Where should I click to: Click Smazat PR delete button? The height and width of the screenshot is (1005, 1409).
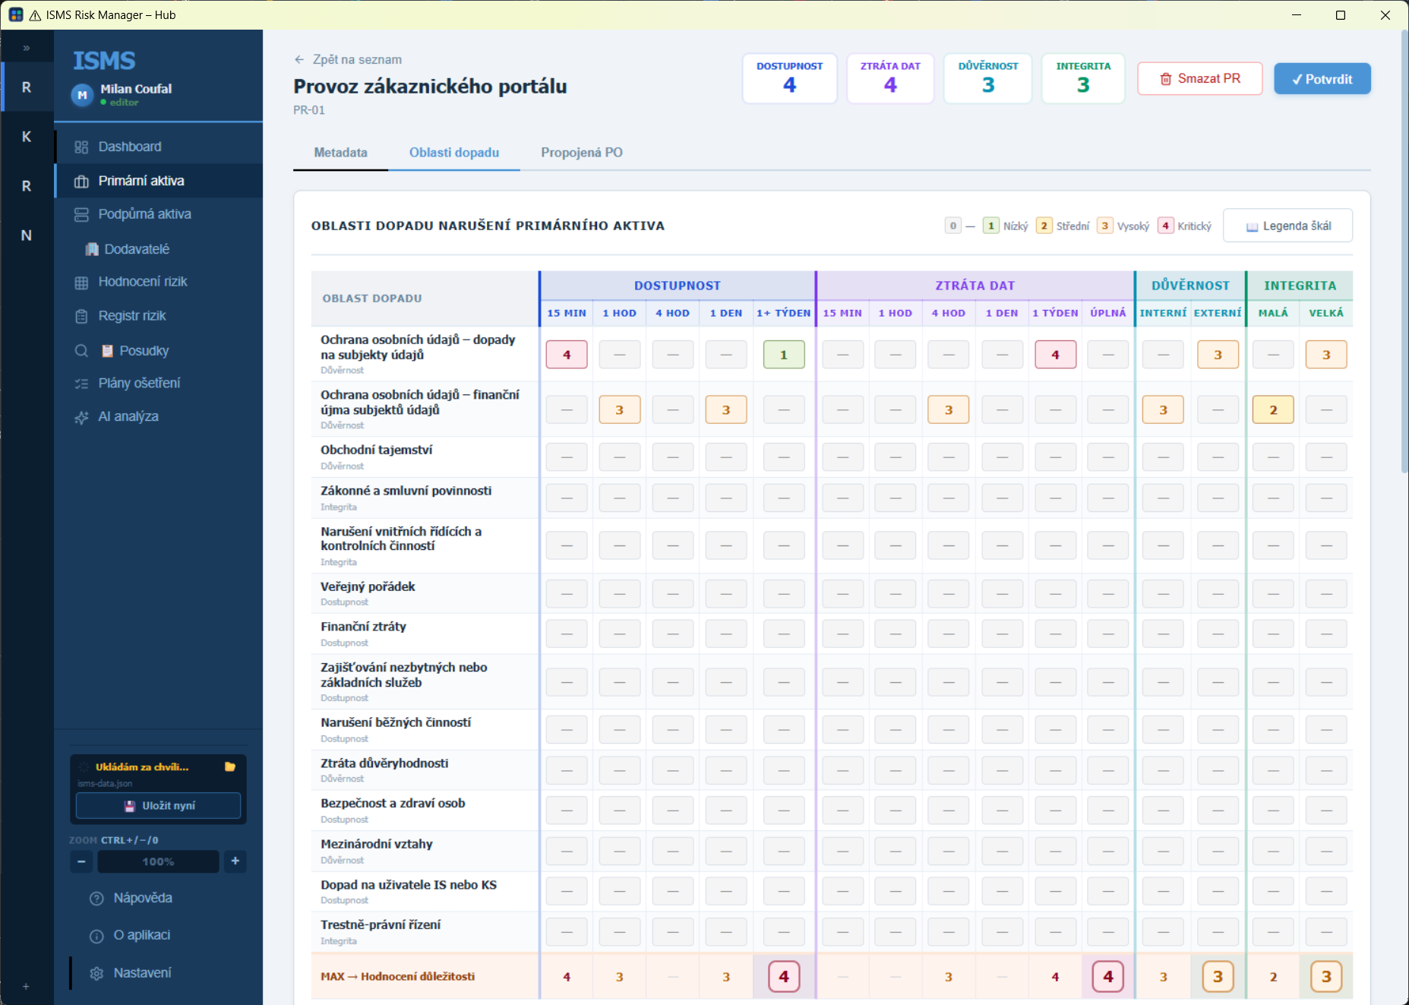1200,79
